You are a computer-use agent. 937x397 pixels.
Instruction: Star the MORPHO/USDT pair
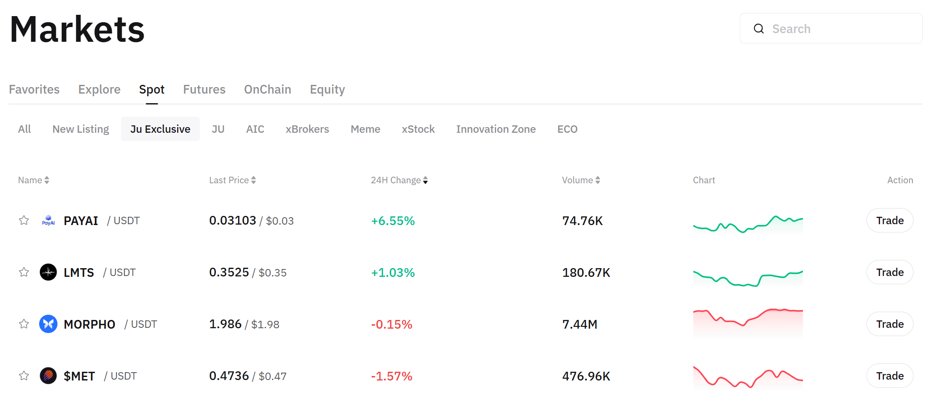click(24, 324)
